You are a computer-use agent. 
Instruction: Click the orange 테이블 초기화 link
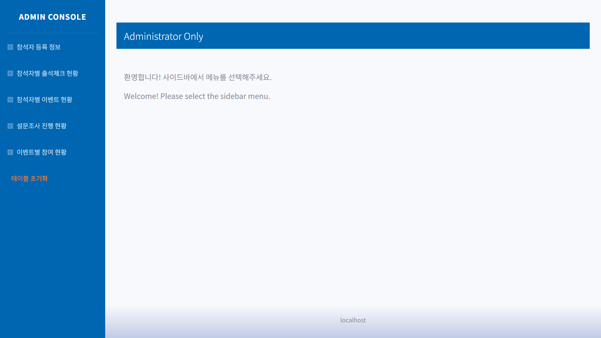29,178
